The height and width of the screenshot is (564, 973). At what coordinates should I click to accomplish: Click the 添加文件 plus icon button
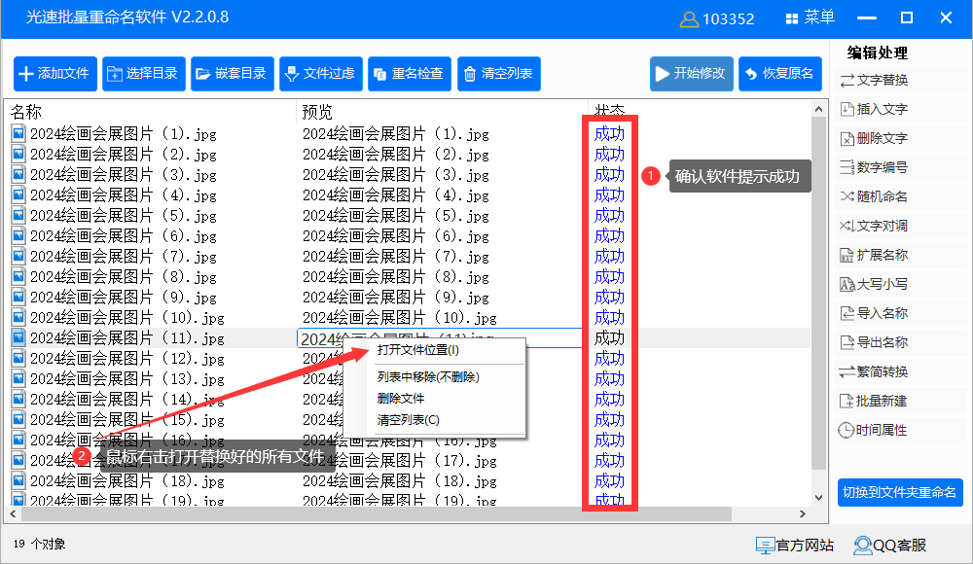pos(55,74)
